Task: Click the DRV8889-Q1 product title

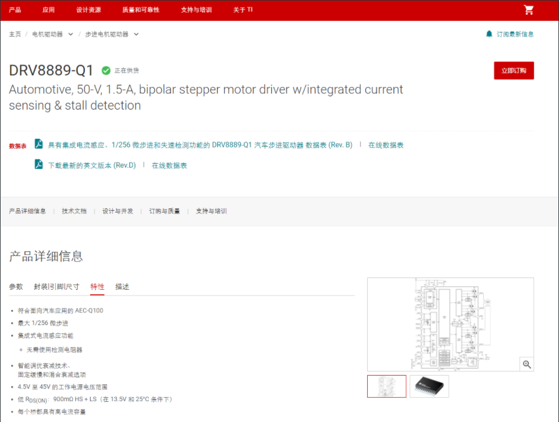Action: 51,70
